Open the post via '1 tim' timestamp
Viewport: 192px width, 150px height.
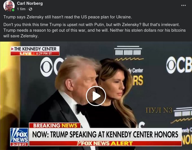[x=21, y=9]
